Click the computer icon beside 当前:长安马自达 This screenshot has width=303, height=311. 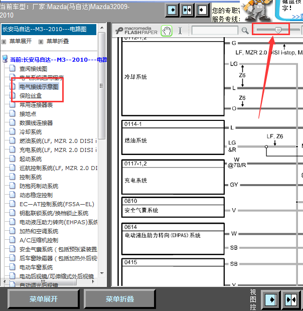[5, 59]
